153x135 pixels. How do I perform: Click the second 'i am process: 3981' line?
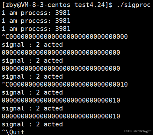36,21
